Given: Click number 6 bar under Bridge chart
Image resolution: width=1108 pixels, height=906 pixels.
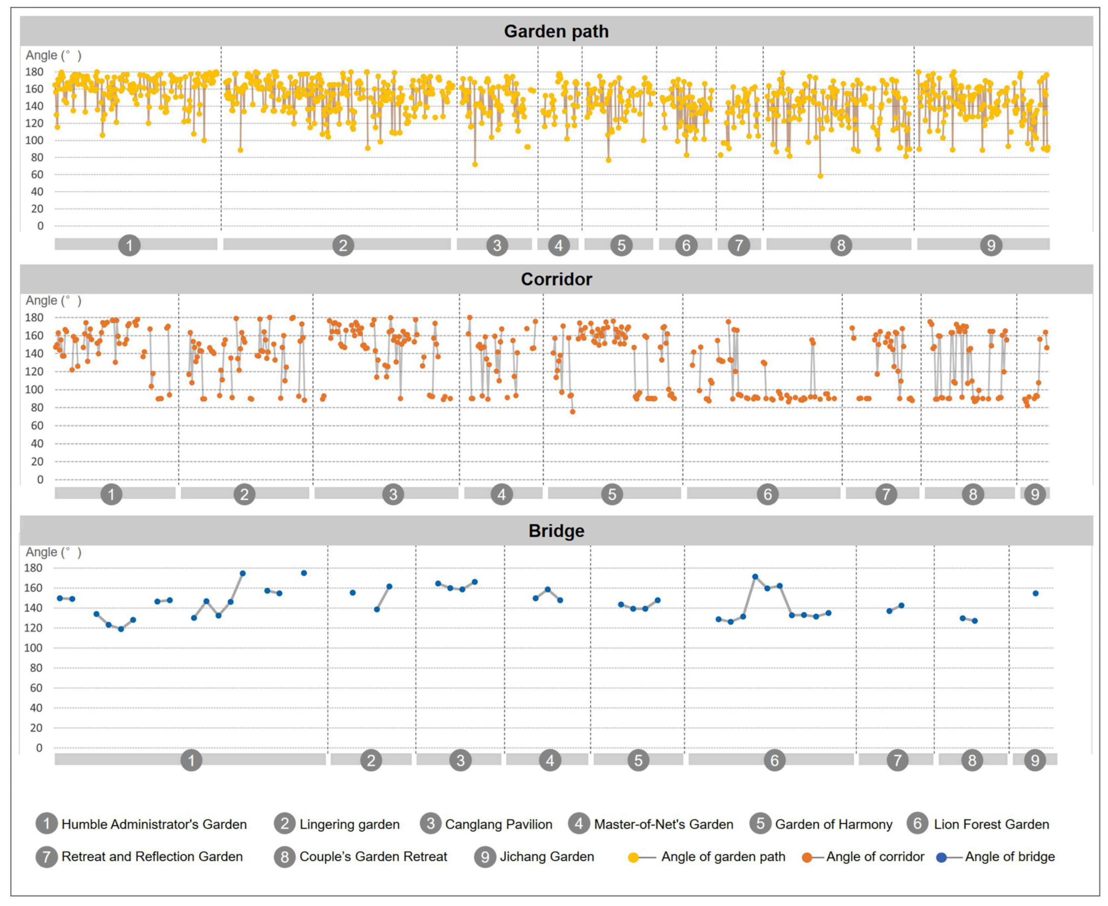Looking at the screenshot, I should point(774,760).
